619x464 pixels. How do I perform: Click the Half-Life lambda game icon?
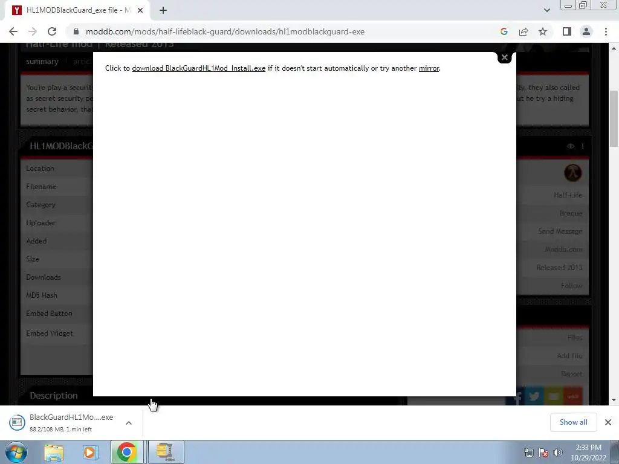click(x=573, y=173)
